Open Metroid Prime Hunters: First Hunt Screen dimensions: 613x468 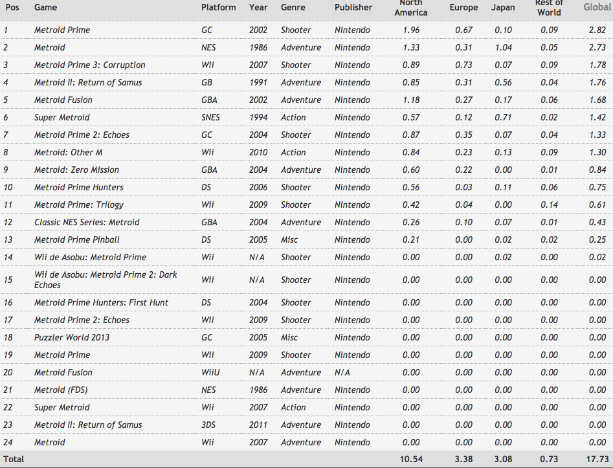(x=101, y=303)
